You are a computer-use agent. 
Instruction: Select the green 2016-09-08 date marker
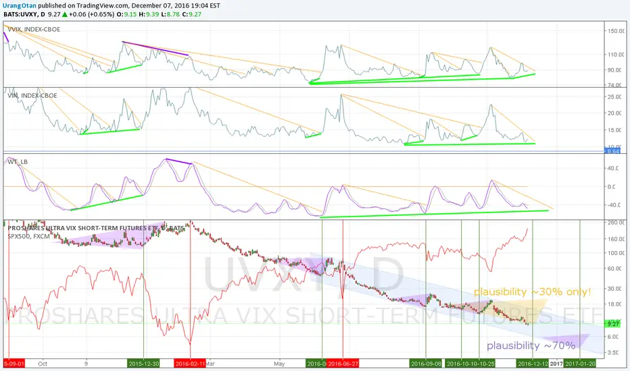point(426,364)
